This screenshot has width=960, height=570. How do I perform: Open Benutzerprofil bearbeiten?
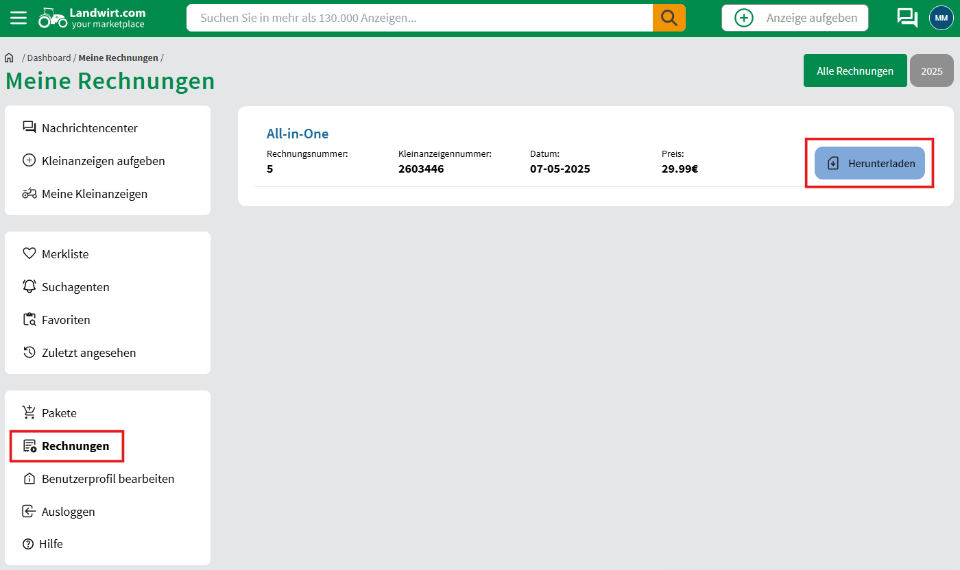(x=108, y=479)
